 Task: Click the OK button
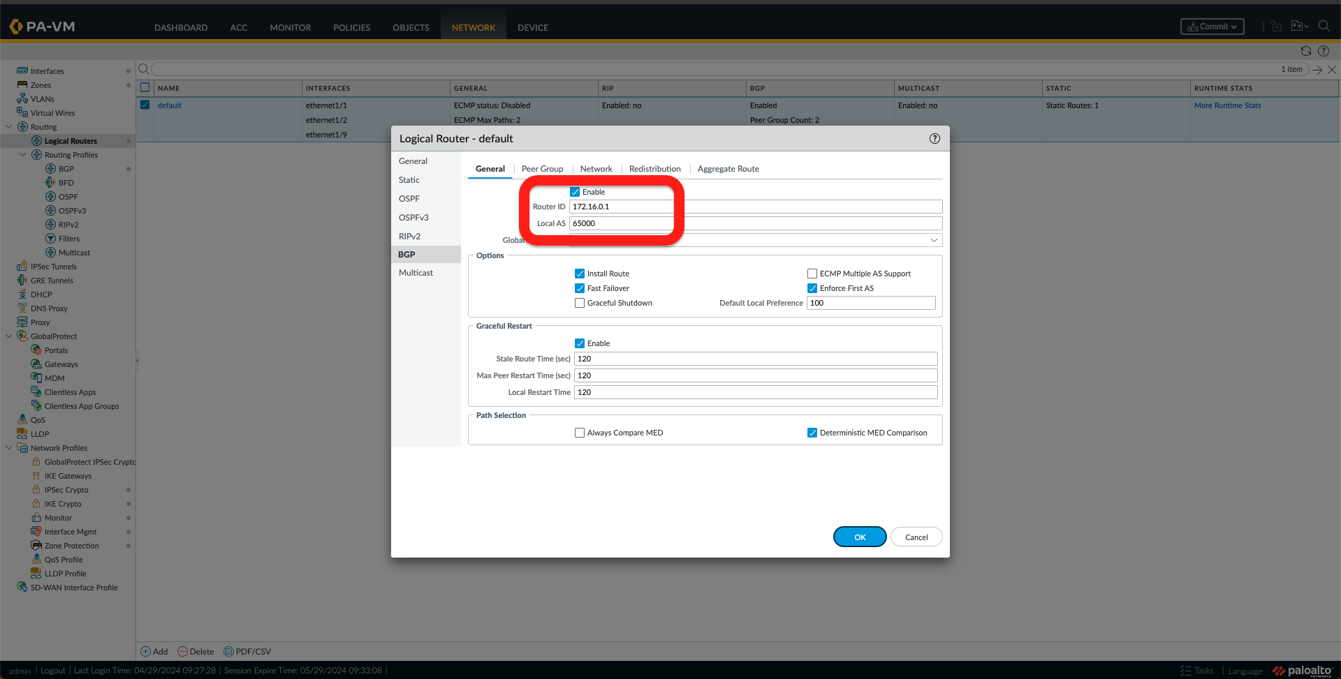click(859, 537)
